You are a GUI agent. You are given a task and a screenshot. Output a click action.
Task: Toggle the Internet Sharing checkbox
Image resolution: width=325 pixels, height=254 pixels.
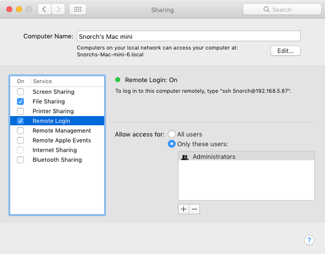pyautogui.click(x=20, y=150)
